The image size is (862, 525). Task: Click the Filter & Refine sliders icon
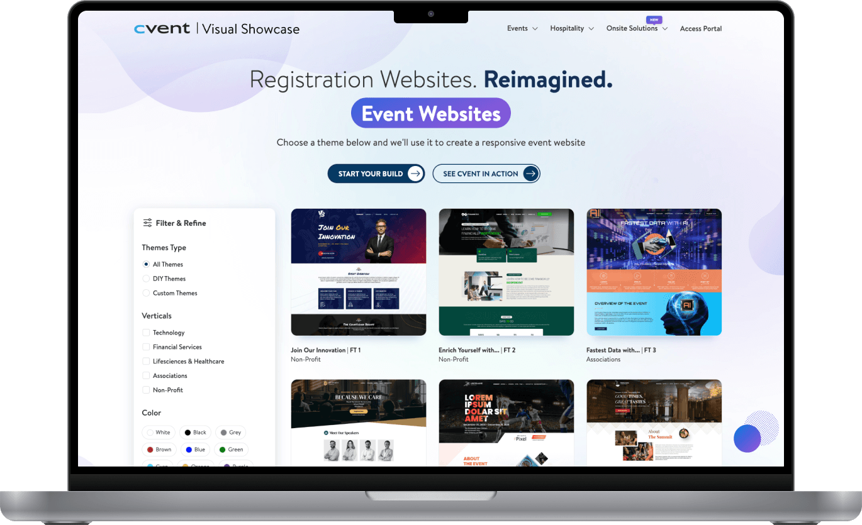point(147,223)
